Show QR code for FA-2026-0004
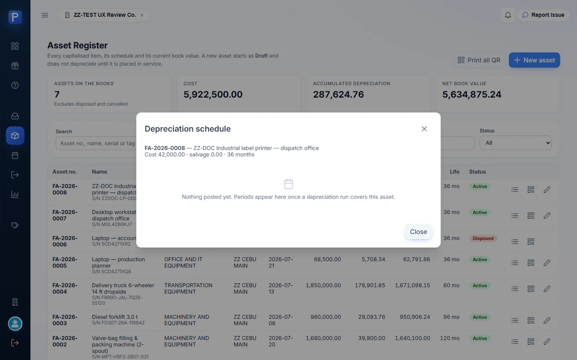Image resolution: width=577 pixels, height=360 pixels. tap(531, 289)
